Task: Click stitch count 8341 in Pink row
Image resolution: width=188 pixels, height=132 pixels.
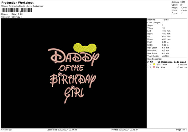Action: click(x=158, y=68)
